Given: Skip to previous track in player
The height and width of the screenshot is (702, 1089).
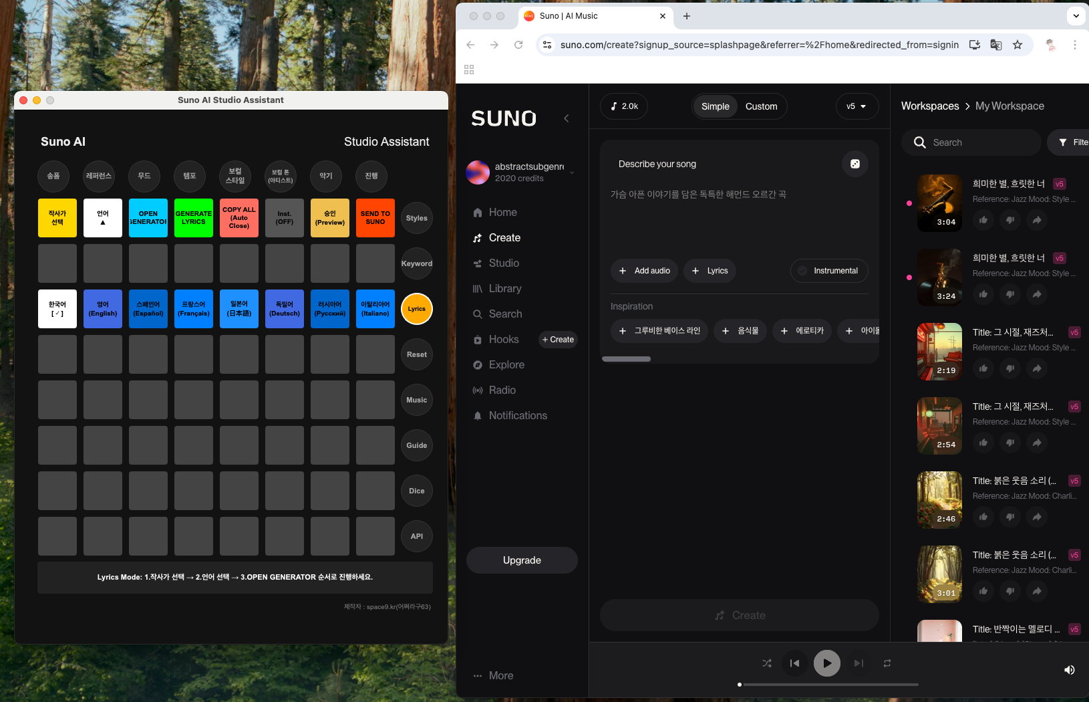Looking at the screenshot, I should 794,663.
